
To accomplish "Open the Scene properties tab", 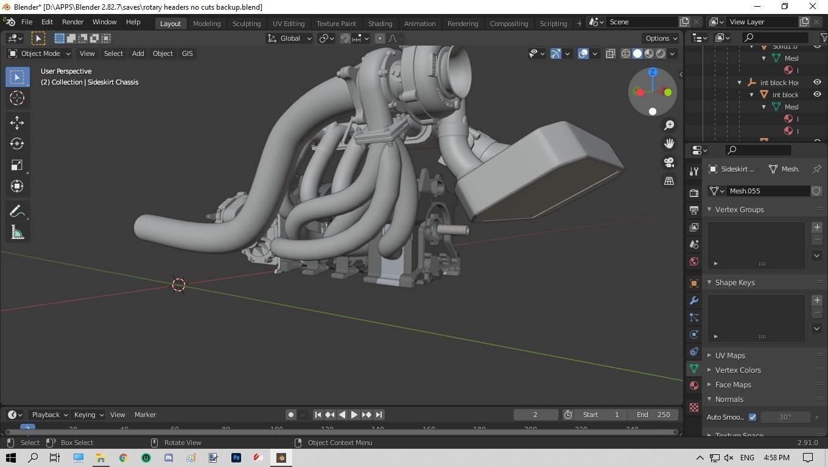I will click(694, 244).
